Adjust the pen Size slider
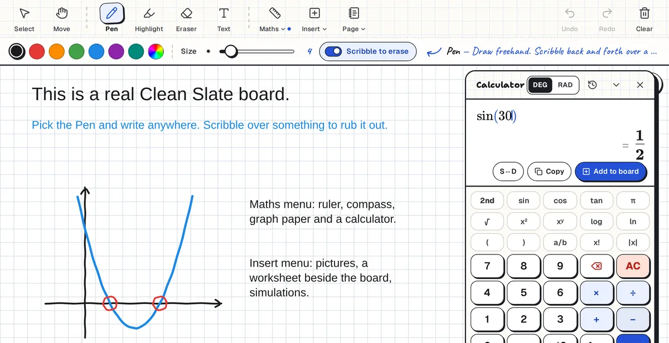Image resolution: width=669 pixels, height=343 pixels. click(257, 51)
